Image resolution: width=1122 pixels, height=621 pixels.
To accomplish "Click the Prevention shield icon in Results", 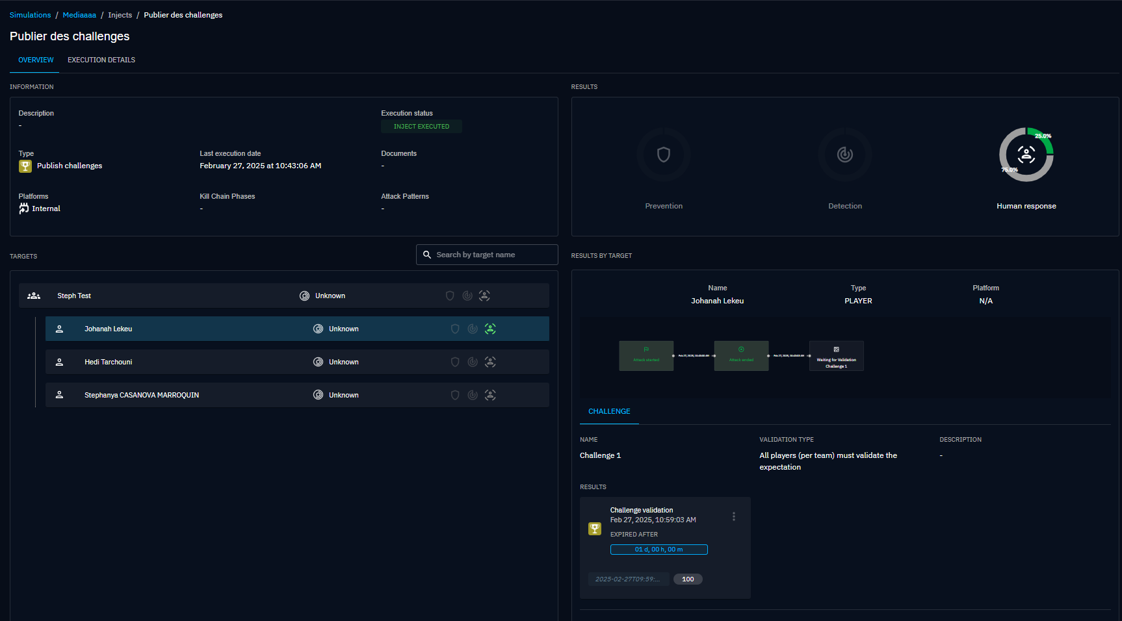I will pyautogui.click(x=663, y=155).
